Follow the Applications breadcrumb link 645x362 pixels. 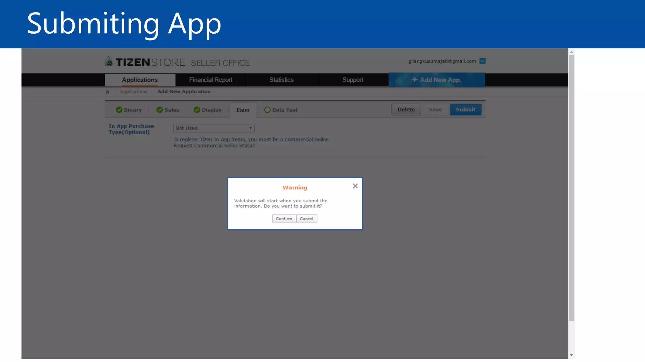[134, 91]
